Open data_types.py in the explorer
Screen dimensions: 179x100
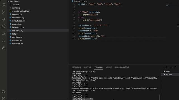tap(38, 21)
